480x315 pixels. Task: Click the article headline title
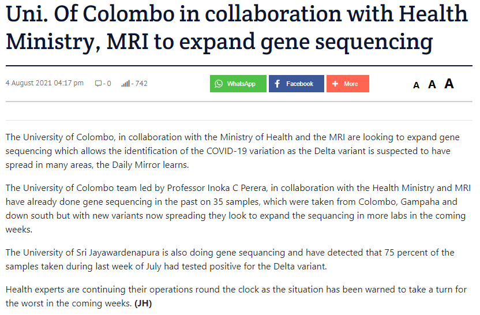coord(237,28)
